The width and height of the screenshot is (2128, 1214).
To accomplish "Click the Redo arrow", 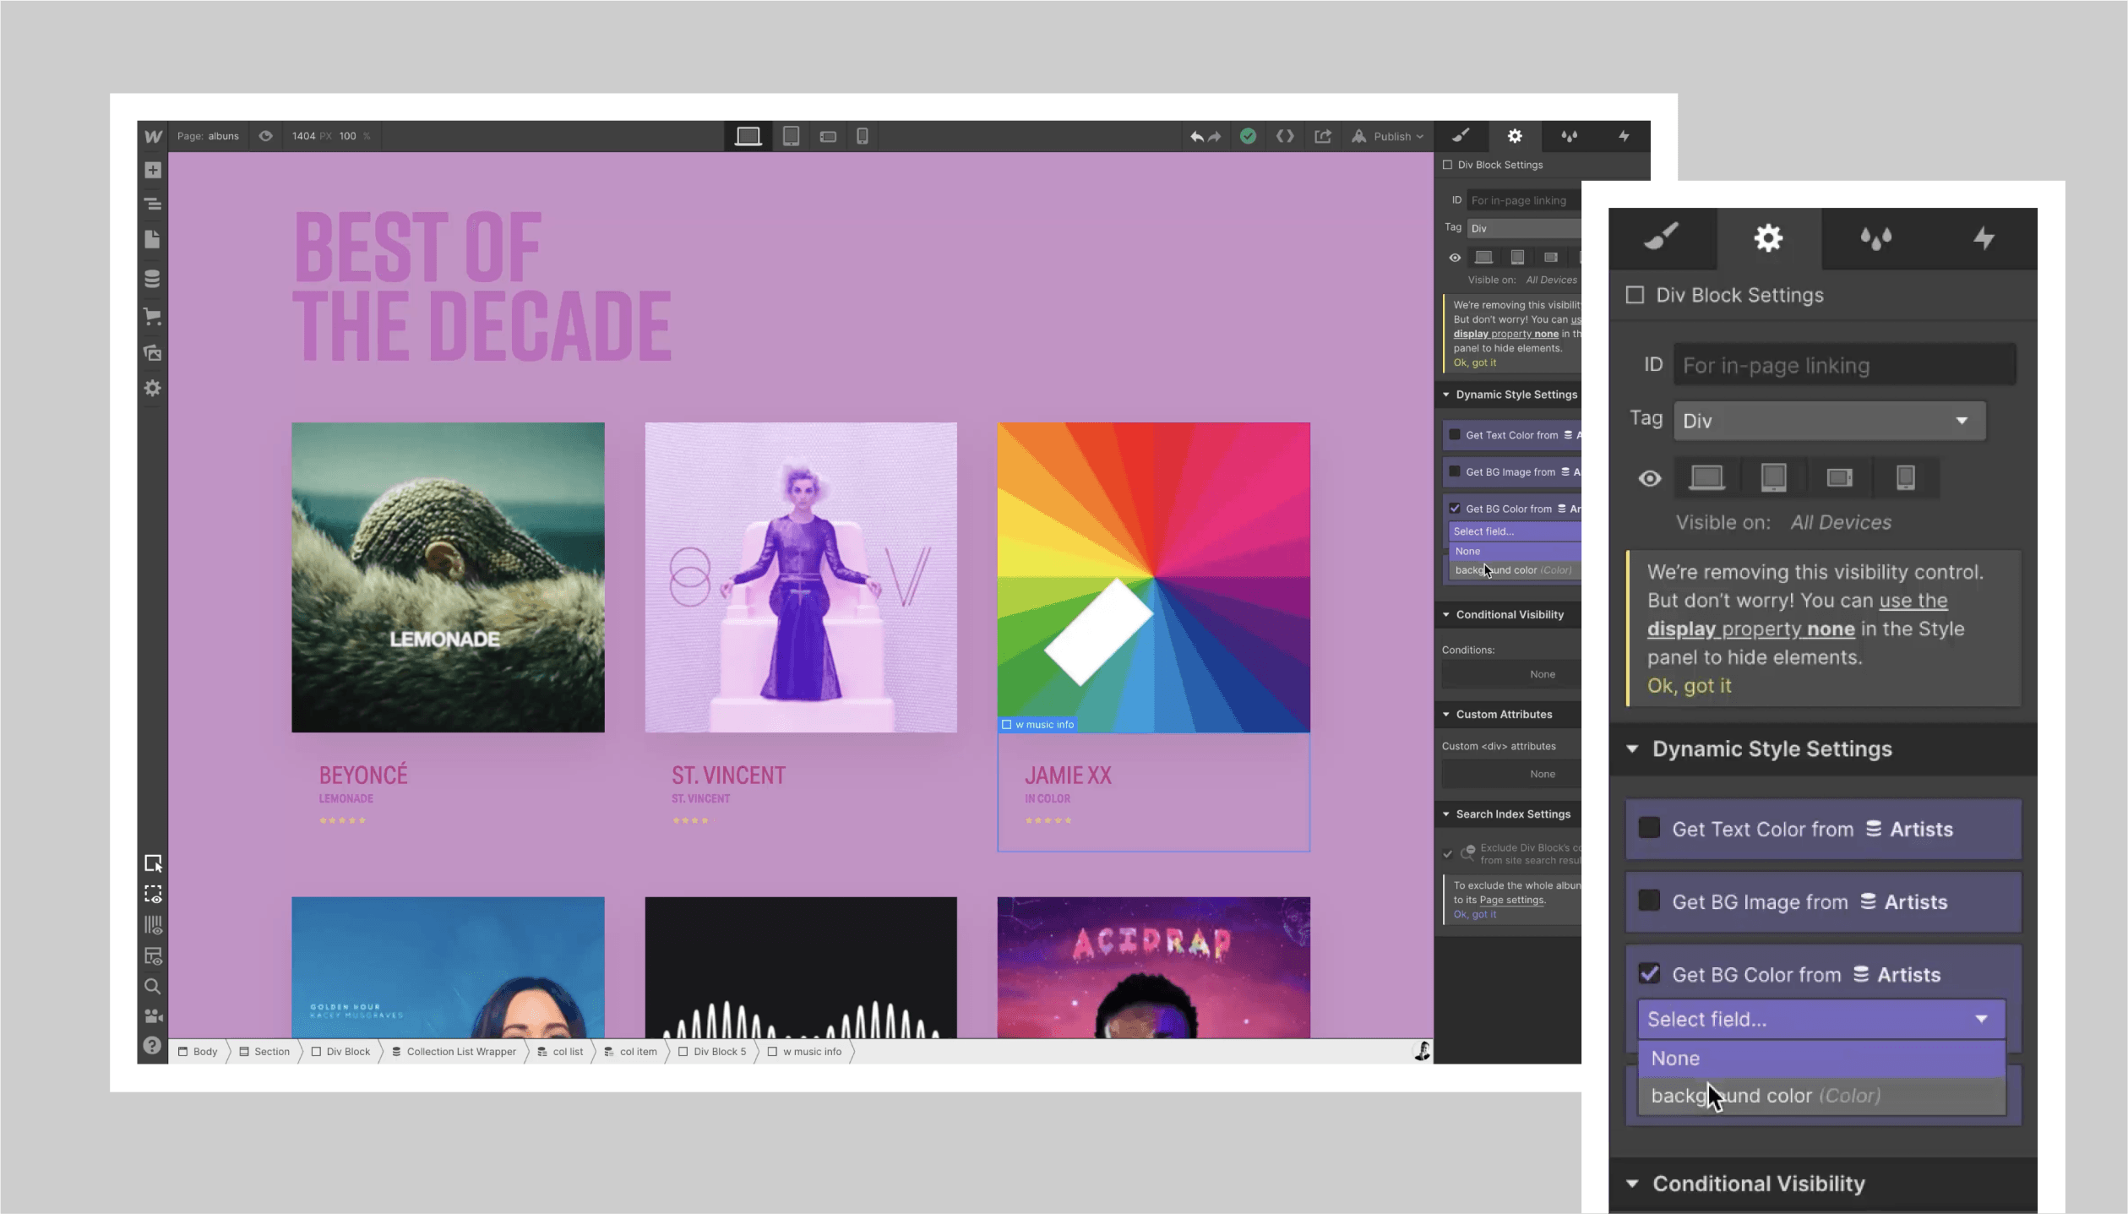I will [1215, 136].
